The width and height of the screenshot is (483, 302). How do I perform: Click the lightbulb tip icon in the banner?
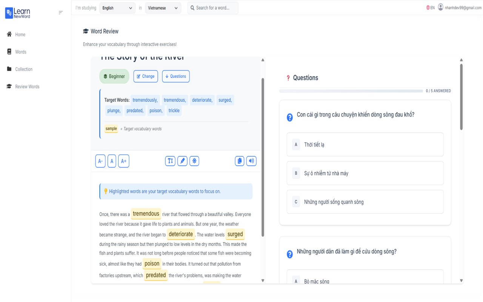click(x=106, y=191)
